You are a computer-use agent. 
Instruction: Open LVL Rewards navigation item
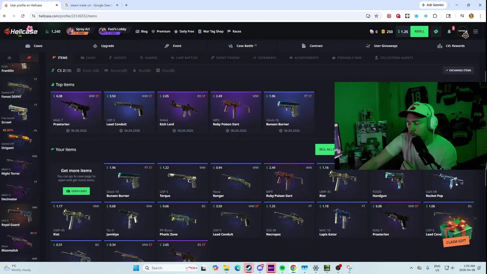tap(451, 46)
